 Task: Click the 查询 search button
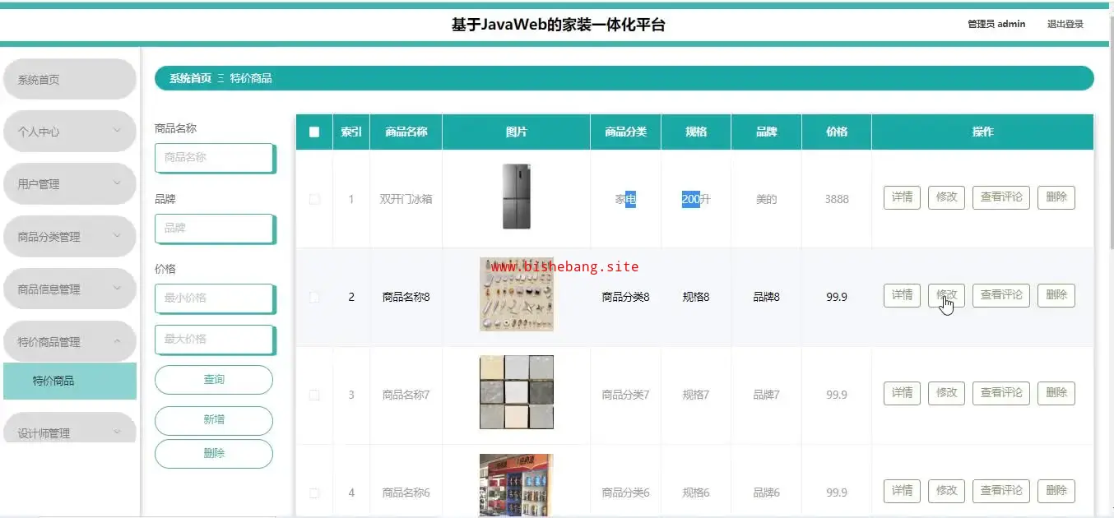(x=214, y=380)
